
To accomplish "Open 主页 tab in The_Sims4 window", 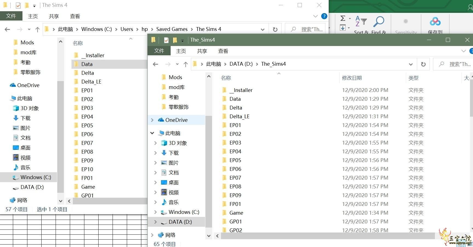I will pos(181,51).
